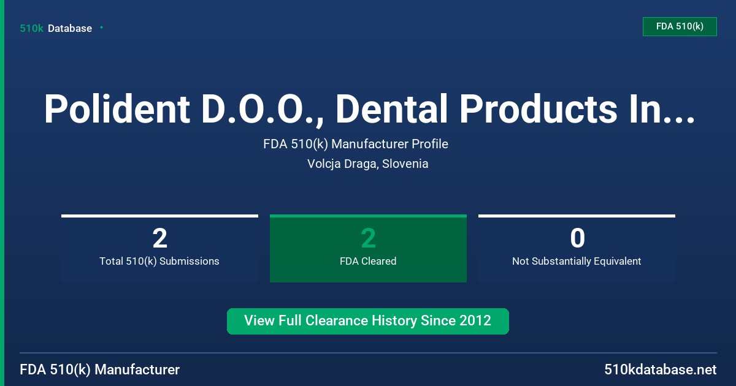Click the green dot beside Database logo
Image resolution: width=736 pixels, height=386 pixels.
click(x=101, y=28)
